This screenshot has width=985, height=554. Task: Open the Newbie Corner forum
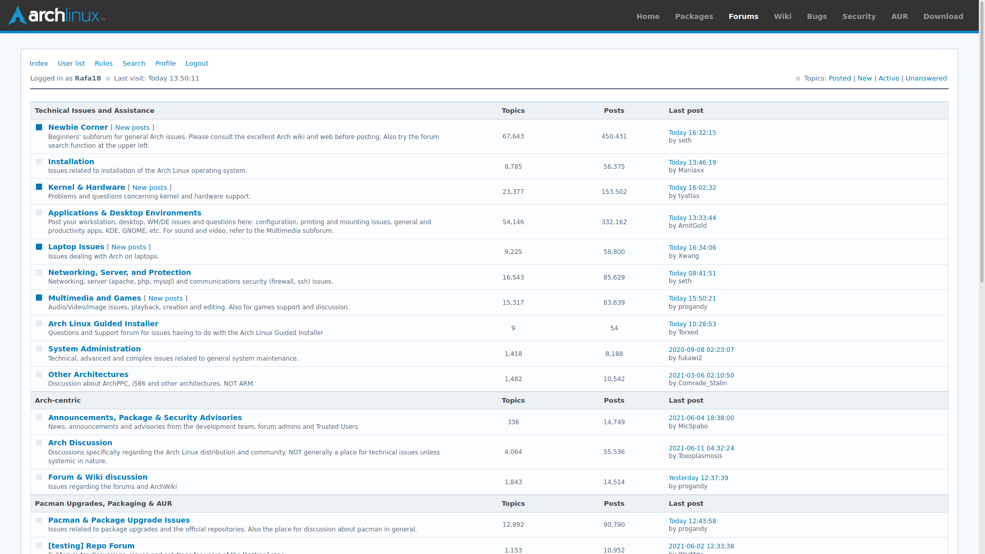coord(78,127)
